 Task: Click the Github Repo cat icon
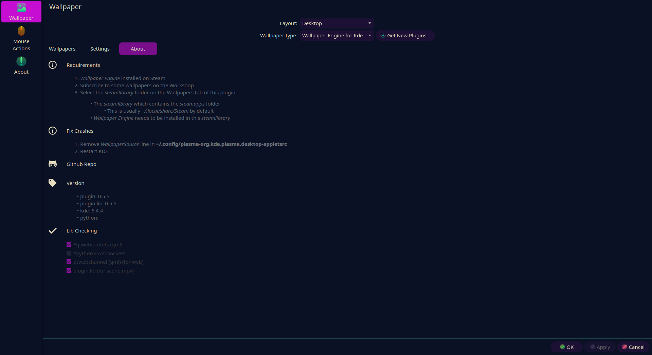[53, 164]
